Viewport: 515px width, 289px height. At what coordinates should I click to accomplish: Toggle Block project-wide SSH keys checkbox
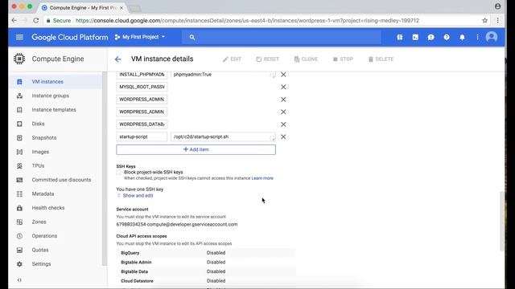(x=119, y=173)
